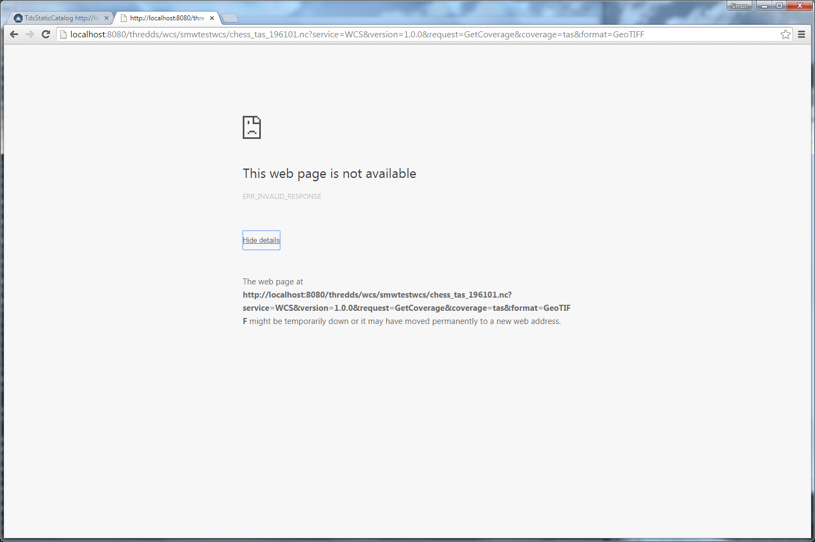Minimize the Chrome window
815x542 pixels.
(764, 6)
